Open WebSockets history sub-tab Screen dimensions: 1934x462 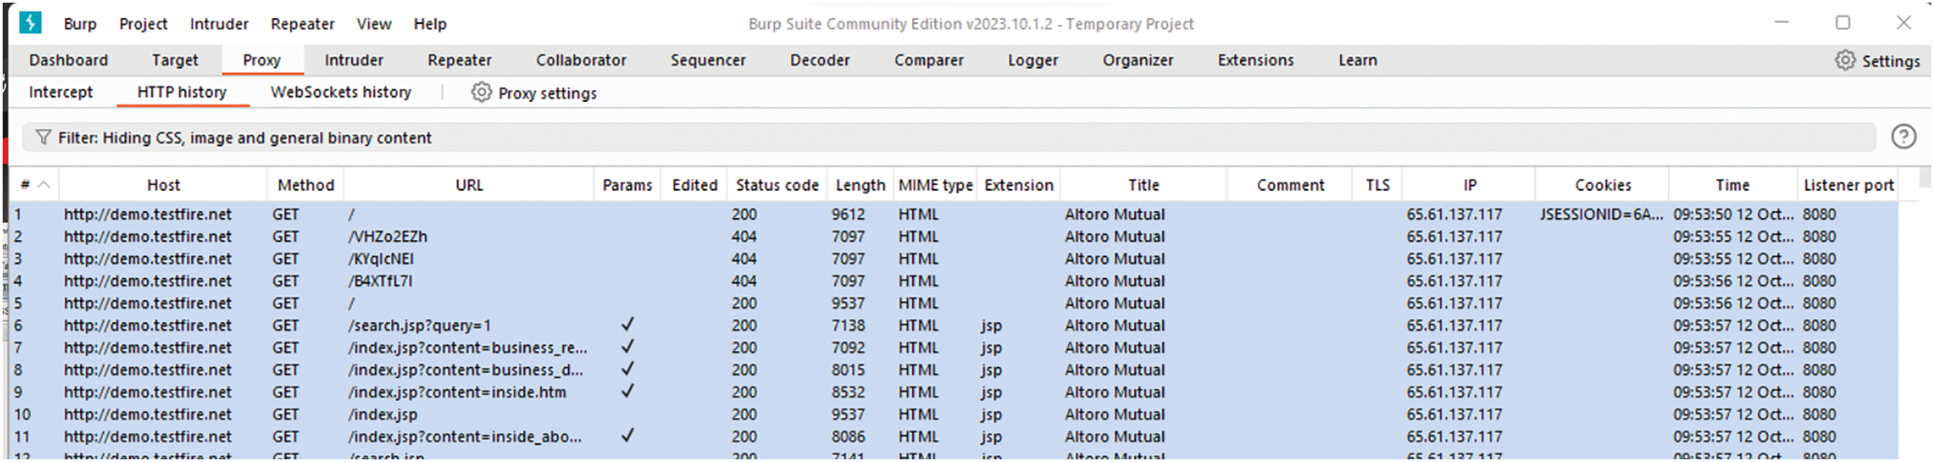point(340,92)
